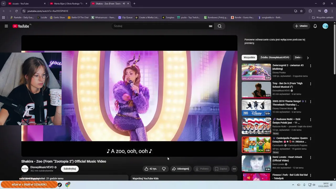Open options menu for Caninópolis Puppies video
Screen dimensions: 336x189
pyautogui.click(x=311, y=139)
